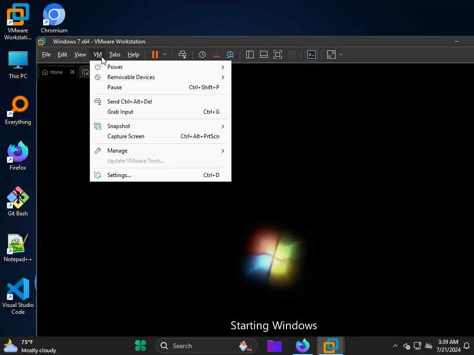This screenshot has height=355, width=474.
Task: Enter full screen mode via toolbar icon
Action: click(278, 55)
